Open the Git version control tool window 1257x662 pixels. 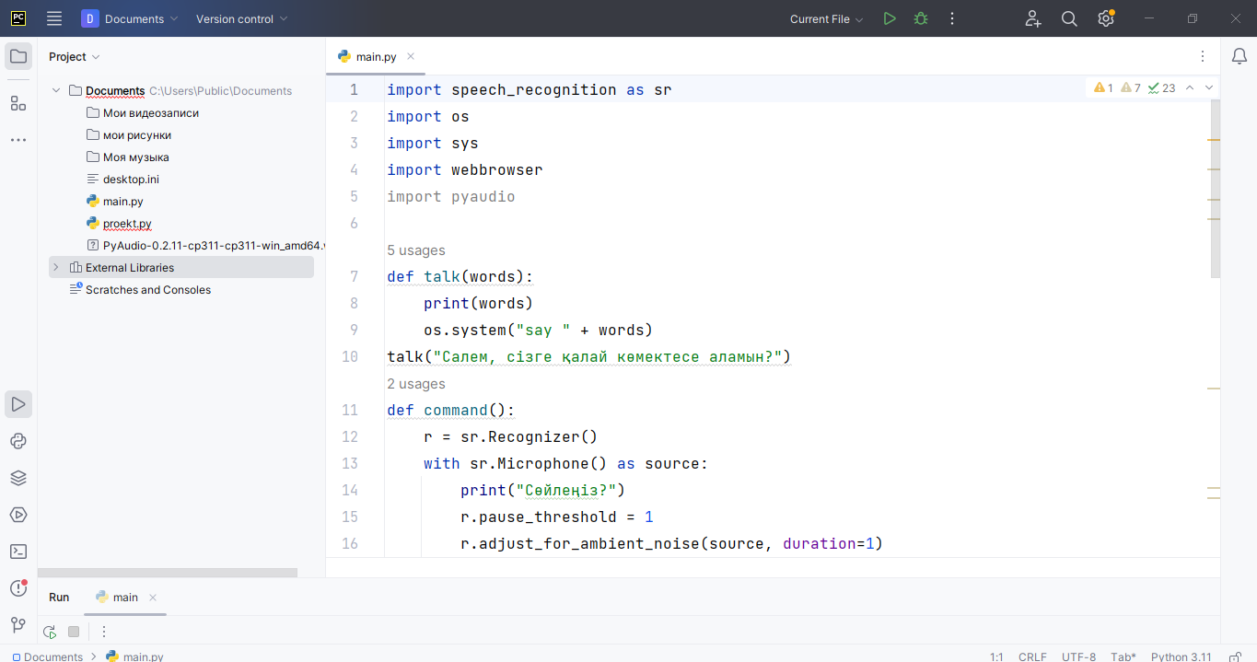[18, 625]
